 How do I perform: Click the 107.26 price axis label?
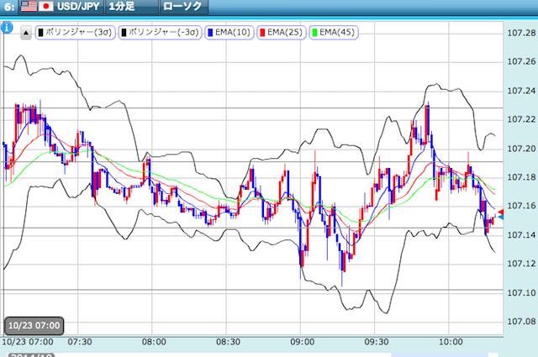click(521, 61)
